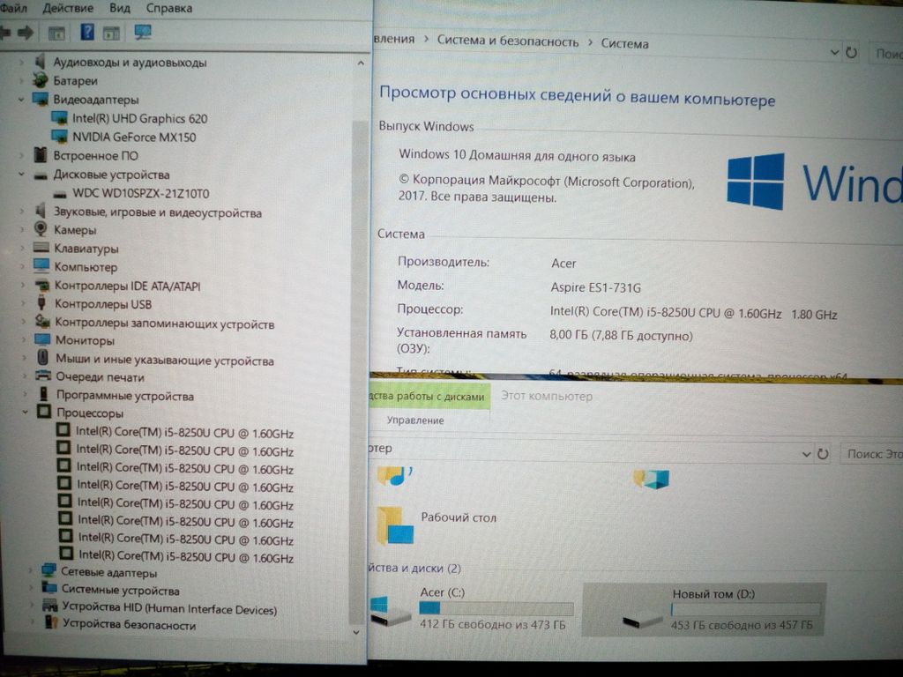Click the blue Help question-mark toolbar icon

pos(87,33)
